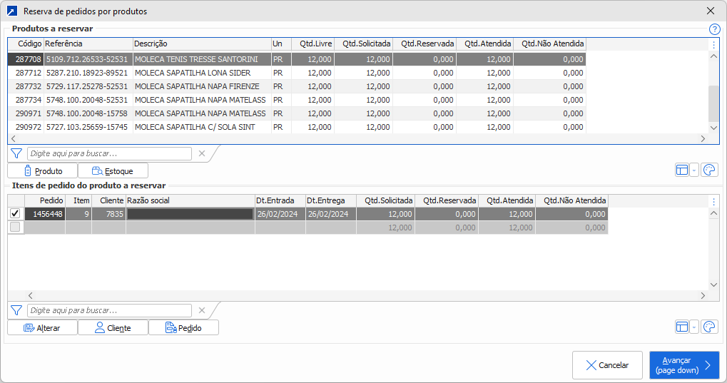Click the Razão social column header
Image resolution: width=727 pixels, height=383 pixels.
(190, 201)
